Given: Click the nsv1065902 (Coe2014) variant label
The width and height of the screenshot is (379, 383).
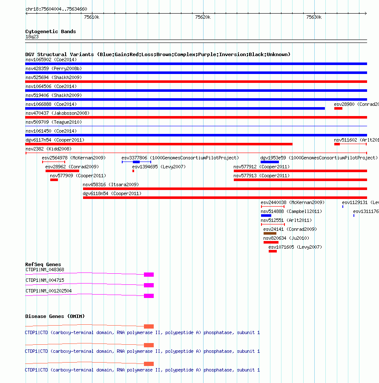Looking at the screenshot, I should click(51, 60).
